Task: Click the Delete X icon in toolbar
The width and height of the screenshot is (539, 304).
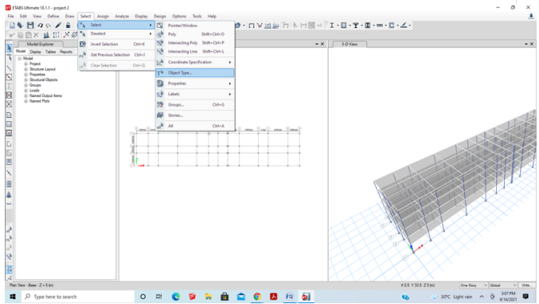Action: click(36, 35)
